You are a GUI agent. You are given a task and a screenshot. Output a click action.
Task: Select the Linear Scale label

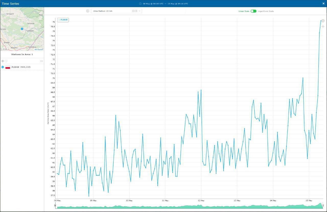click(244, 11)
